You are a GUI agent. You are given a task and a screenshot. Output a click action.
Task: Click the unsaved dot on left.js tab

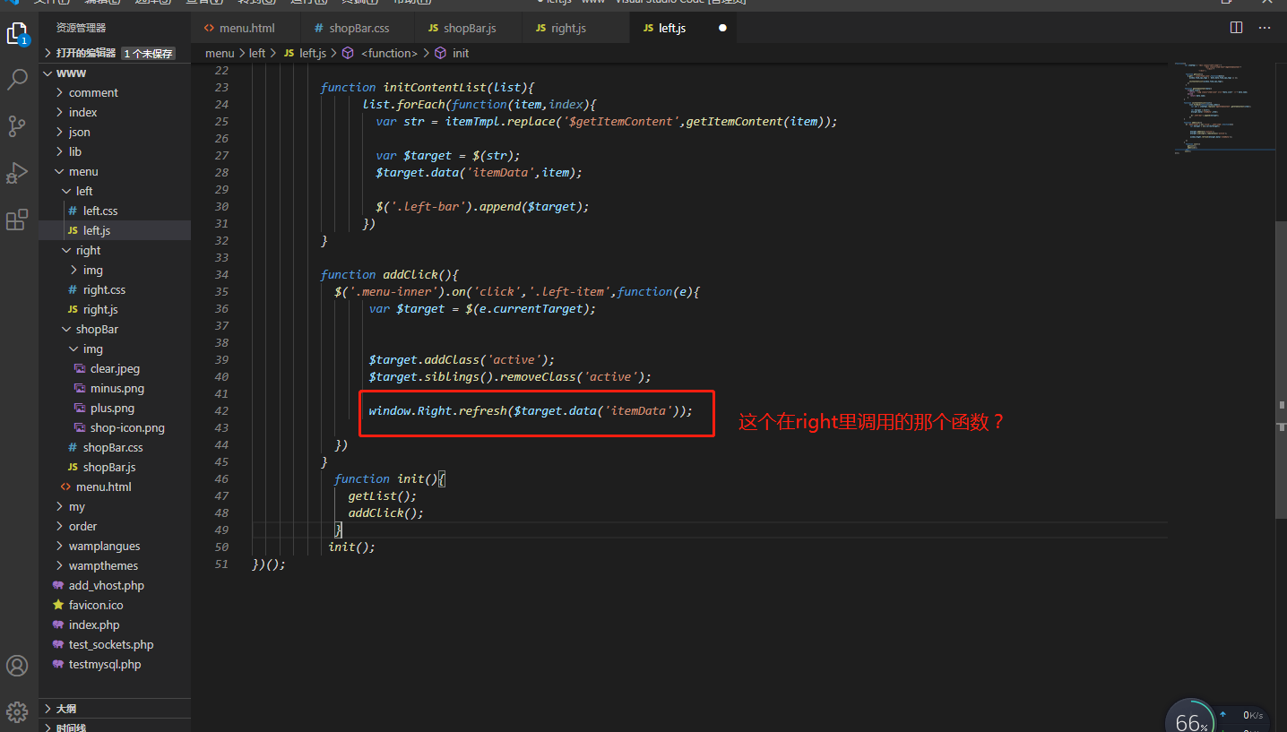[722, 28]
